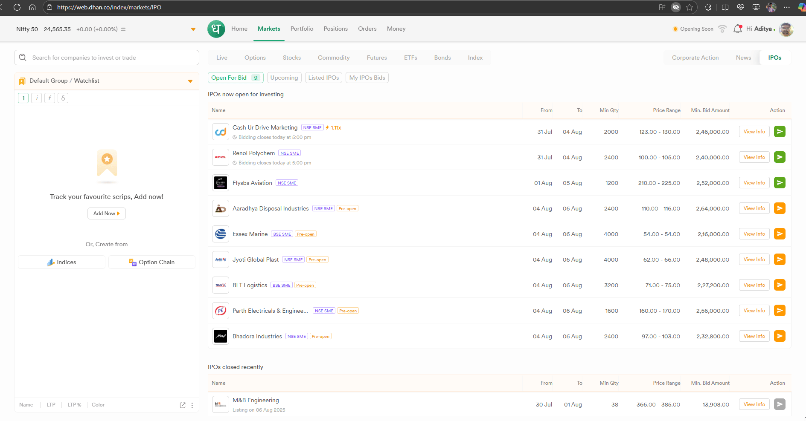The image size is (806, 421).
Task: Select the Listed IPOs filter
Action: click(x=323, y=78)
